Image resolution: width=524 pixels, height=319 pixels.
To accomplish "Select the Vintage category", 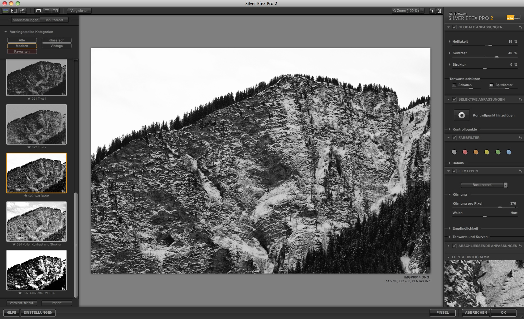I will (56, 46).
